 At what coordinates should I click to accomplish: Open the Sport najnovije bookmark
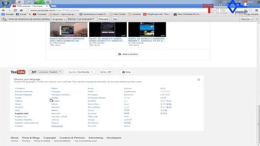62,14
